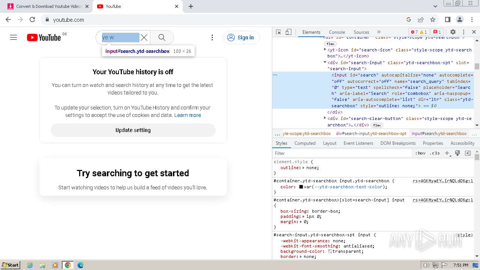
Task: Toggle the computed styles sidebar icon
Action: [468, 153]
